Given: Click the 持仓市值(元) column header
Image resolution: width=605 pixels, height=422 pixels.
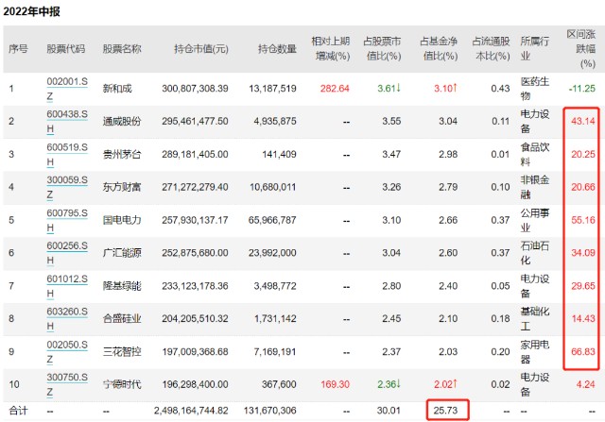Looking at the screenshot, I should (201, 49).
